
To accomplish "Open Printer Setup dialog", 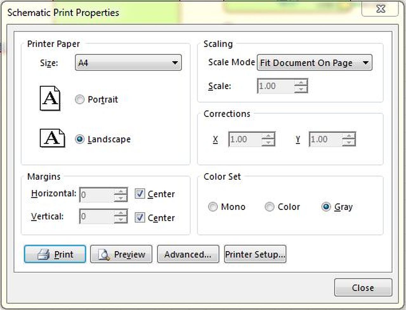I will click(x=255, y=254).
